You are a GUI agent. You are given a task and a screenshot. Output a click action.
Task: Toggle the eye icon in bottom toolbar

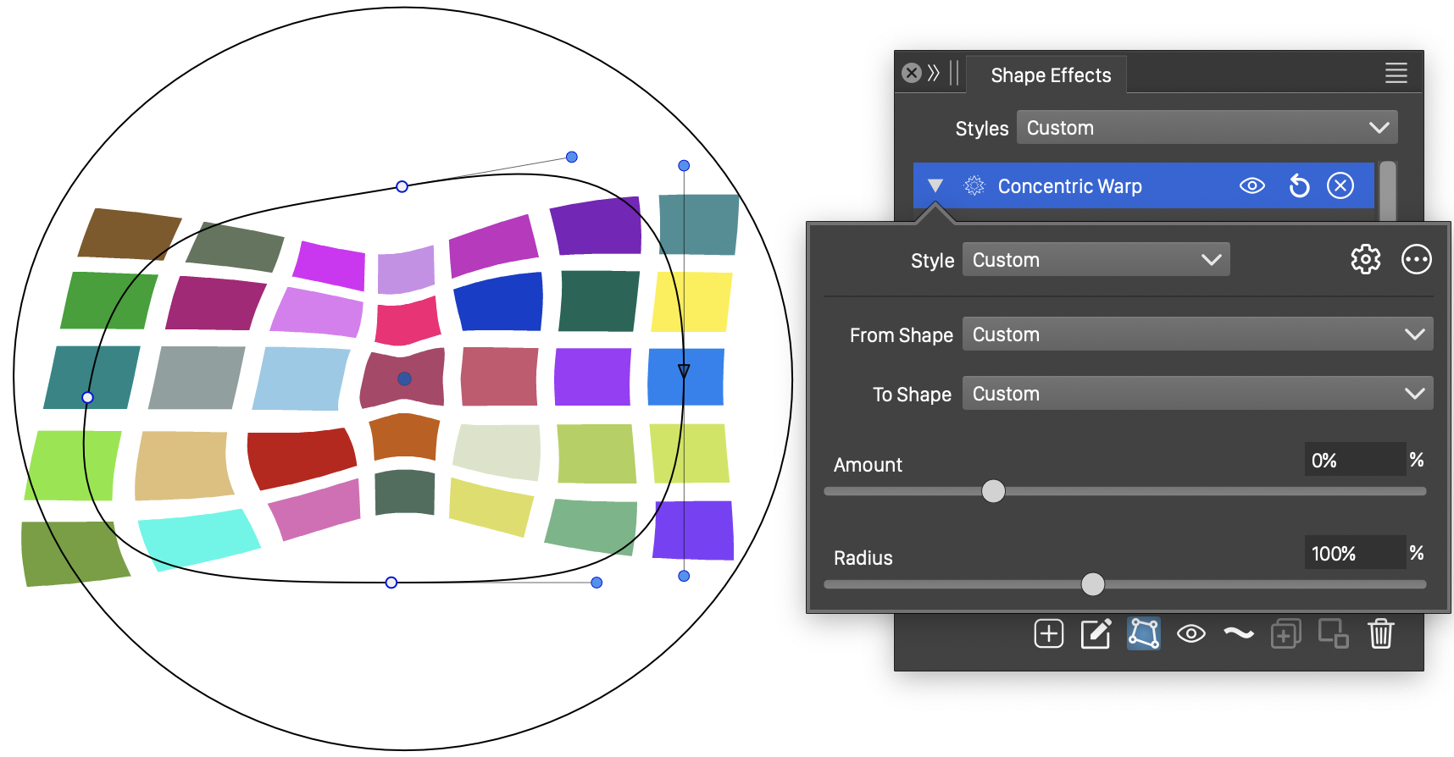(1190, 633)
